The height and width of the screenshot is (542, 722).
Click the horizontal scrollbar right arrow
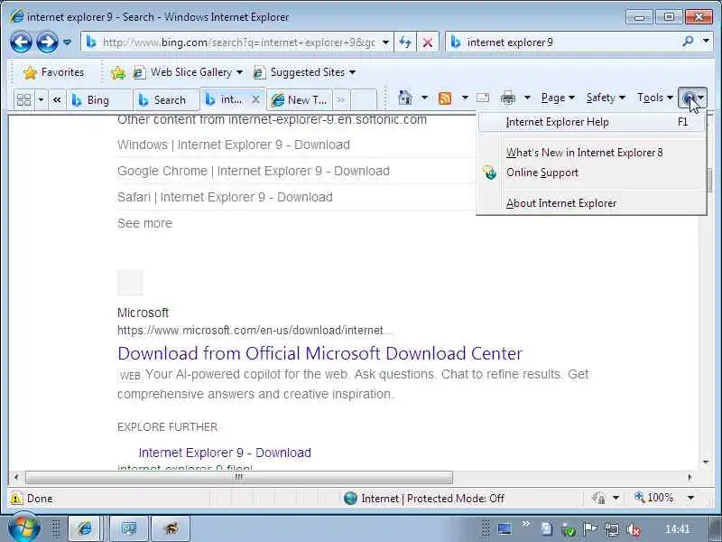(690, 478)
